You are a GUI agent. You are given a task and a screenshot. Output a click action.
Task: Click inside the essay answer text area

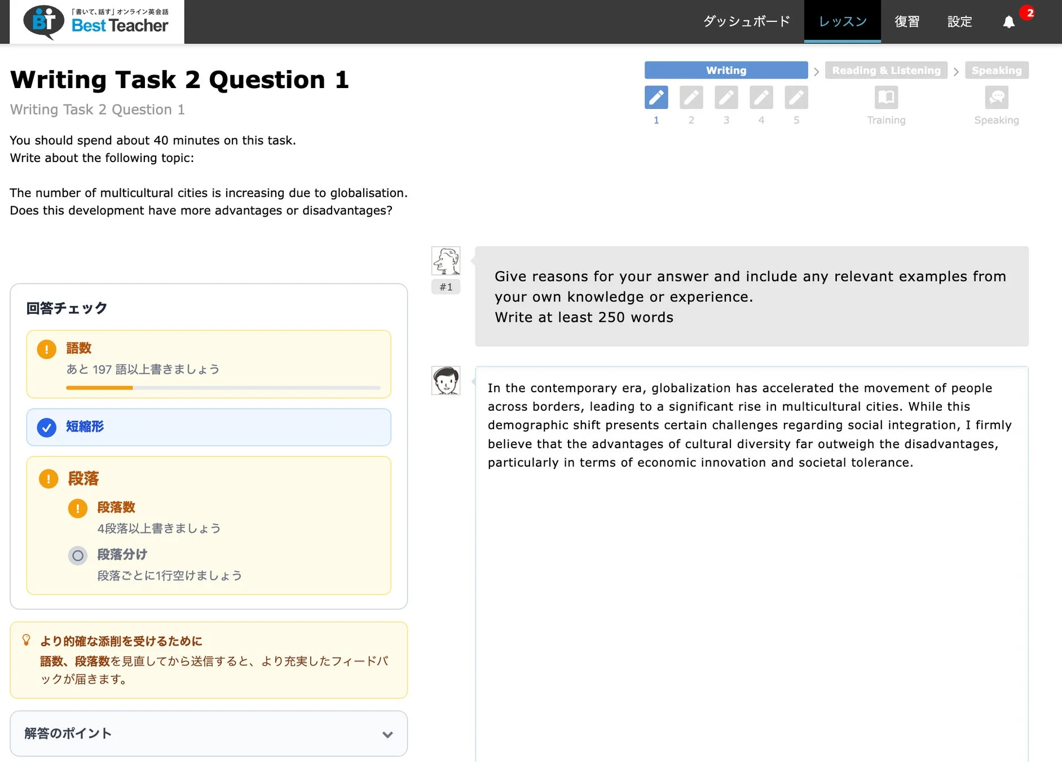(752, 564)
